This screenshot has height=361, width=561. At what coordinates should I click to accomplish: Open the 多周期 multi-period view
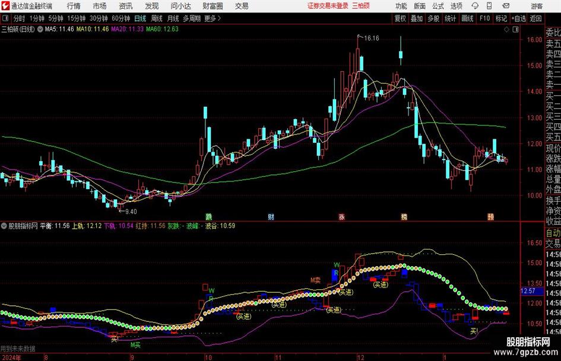(192, 18)
